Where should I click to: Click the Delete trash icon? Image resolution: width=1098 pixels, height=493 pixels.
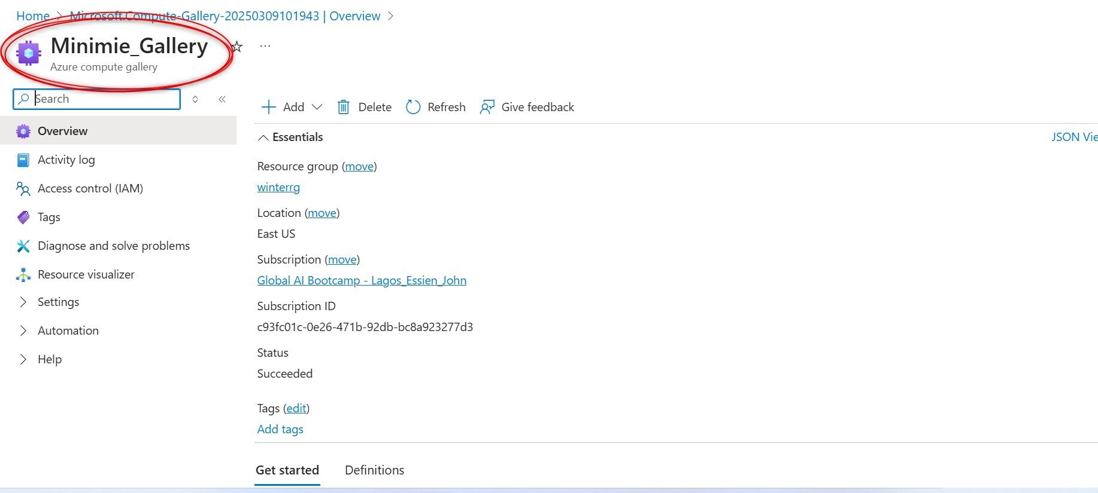point(344,107)
